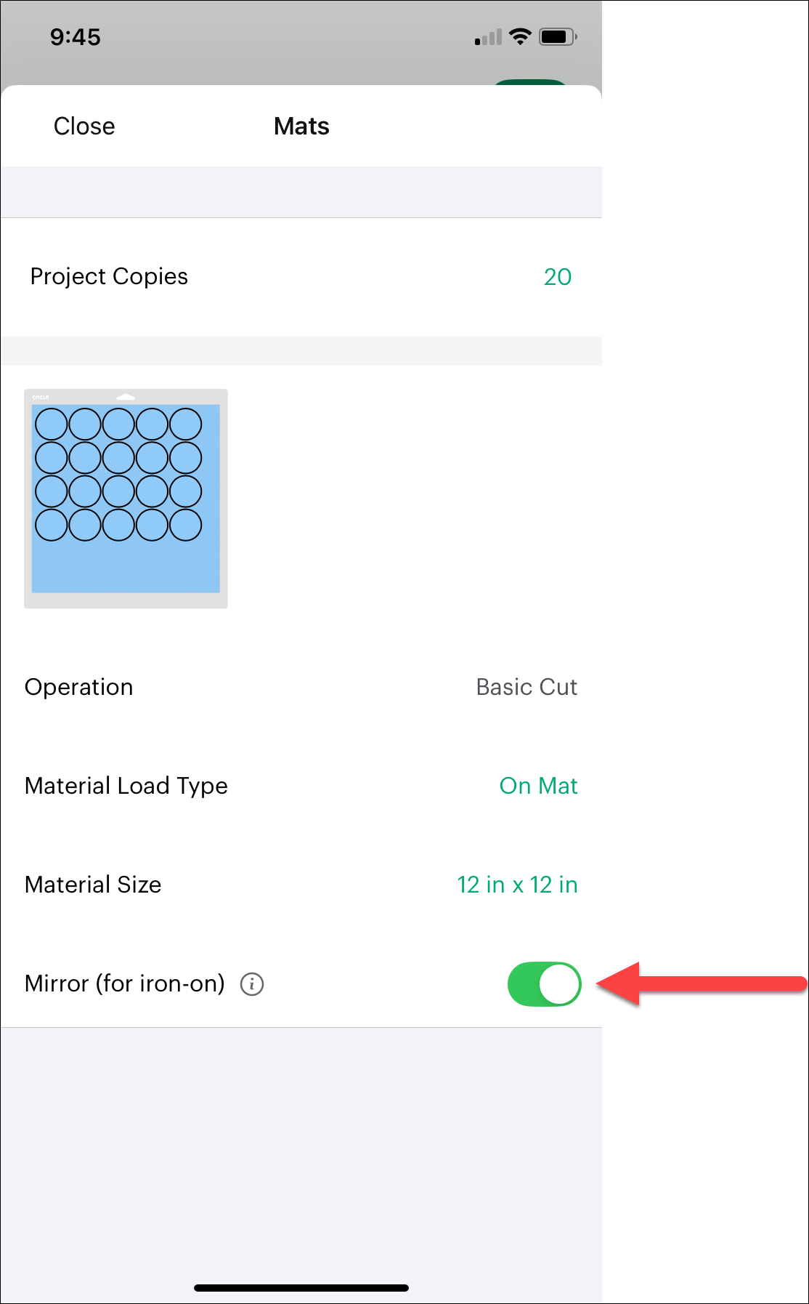The image size is (809, 1304).
Task: Tap the Project Copies row
Action: tap(301, 276)
